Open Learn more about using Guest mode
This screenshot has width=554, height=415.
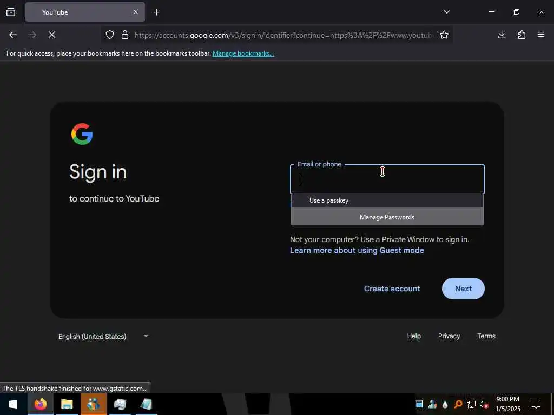(x=357, y=250)
